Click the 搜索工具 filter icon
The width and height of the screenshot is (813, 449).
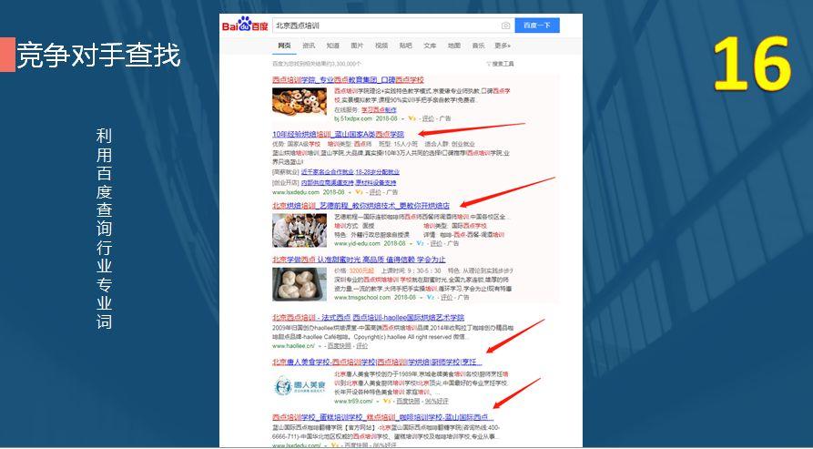pyautogui.click(x=488, y=64)
